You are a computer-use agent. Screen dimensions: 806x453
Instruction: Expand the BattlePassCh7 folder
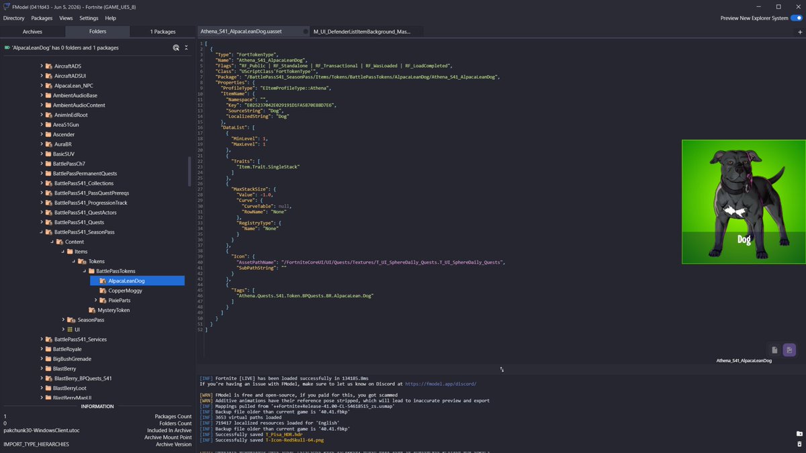point(40,164)
